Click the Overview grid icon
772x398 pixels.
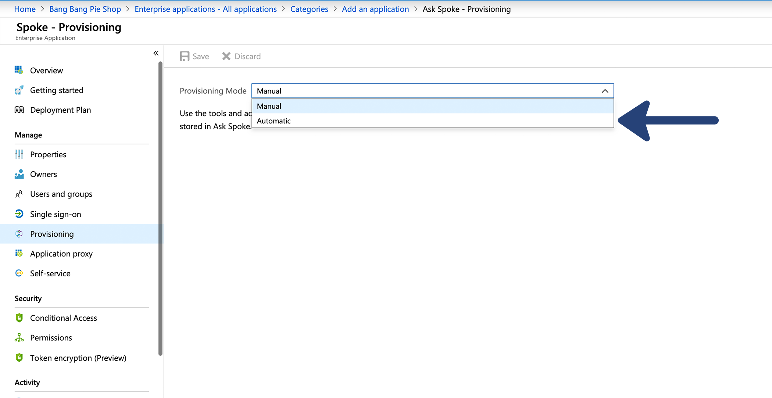(x=19, y=70)
